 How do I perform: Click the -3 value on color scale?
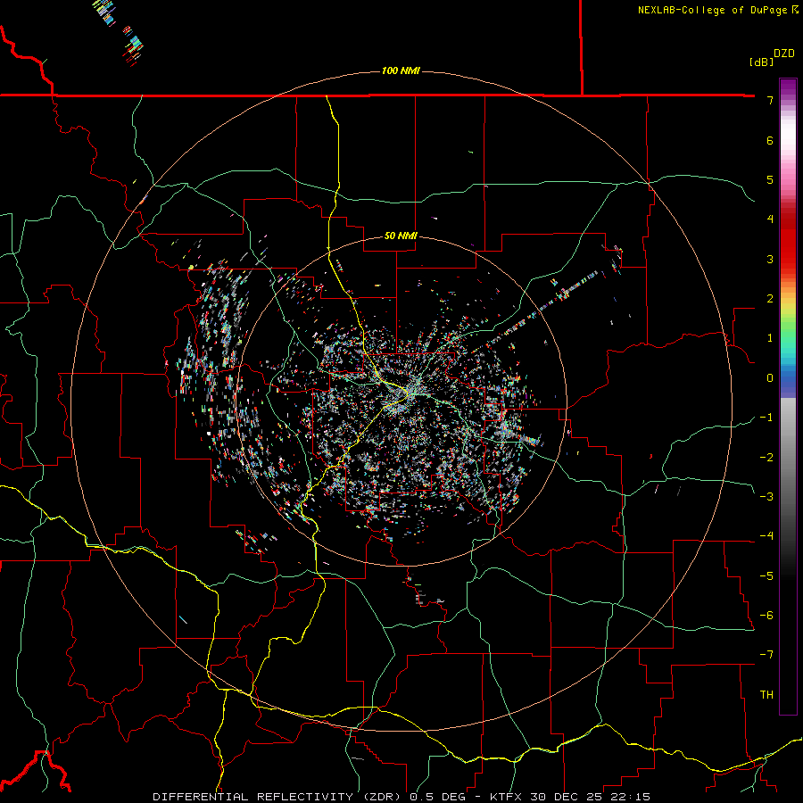[766, 497]
